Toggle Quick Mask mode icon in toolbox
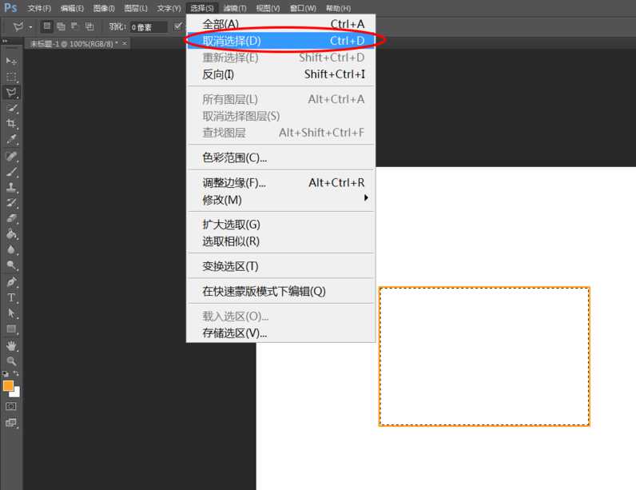Screen dimensions: 636x490 coord(11,407)
